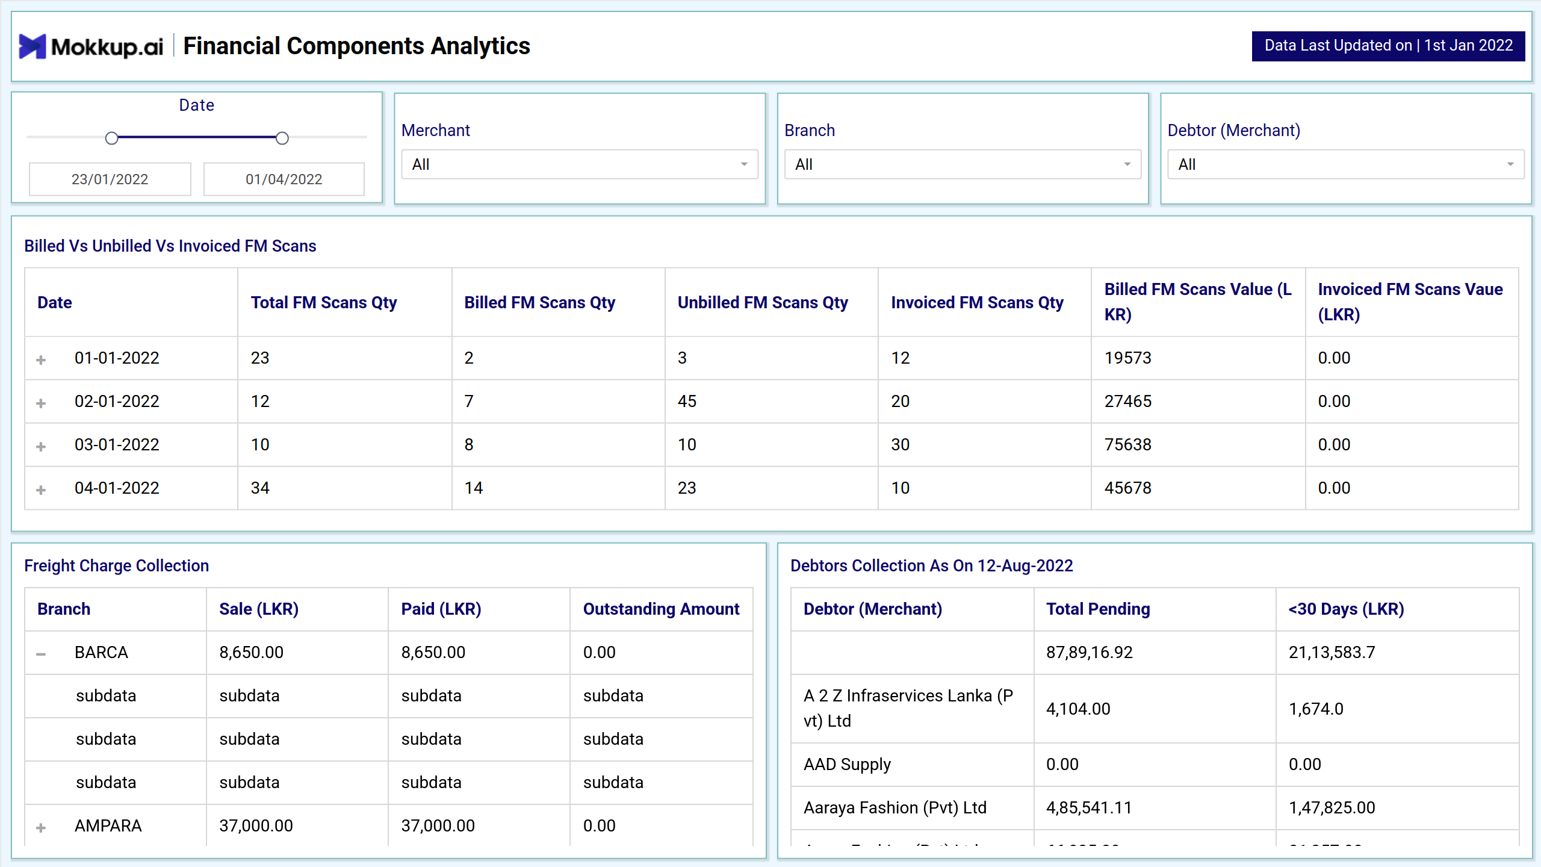1541x867 pixels.
Task: Click total pending 4,104.00
Action: [1078, 709]
